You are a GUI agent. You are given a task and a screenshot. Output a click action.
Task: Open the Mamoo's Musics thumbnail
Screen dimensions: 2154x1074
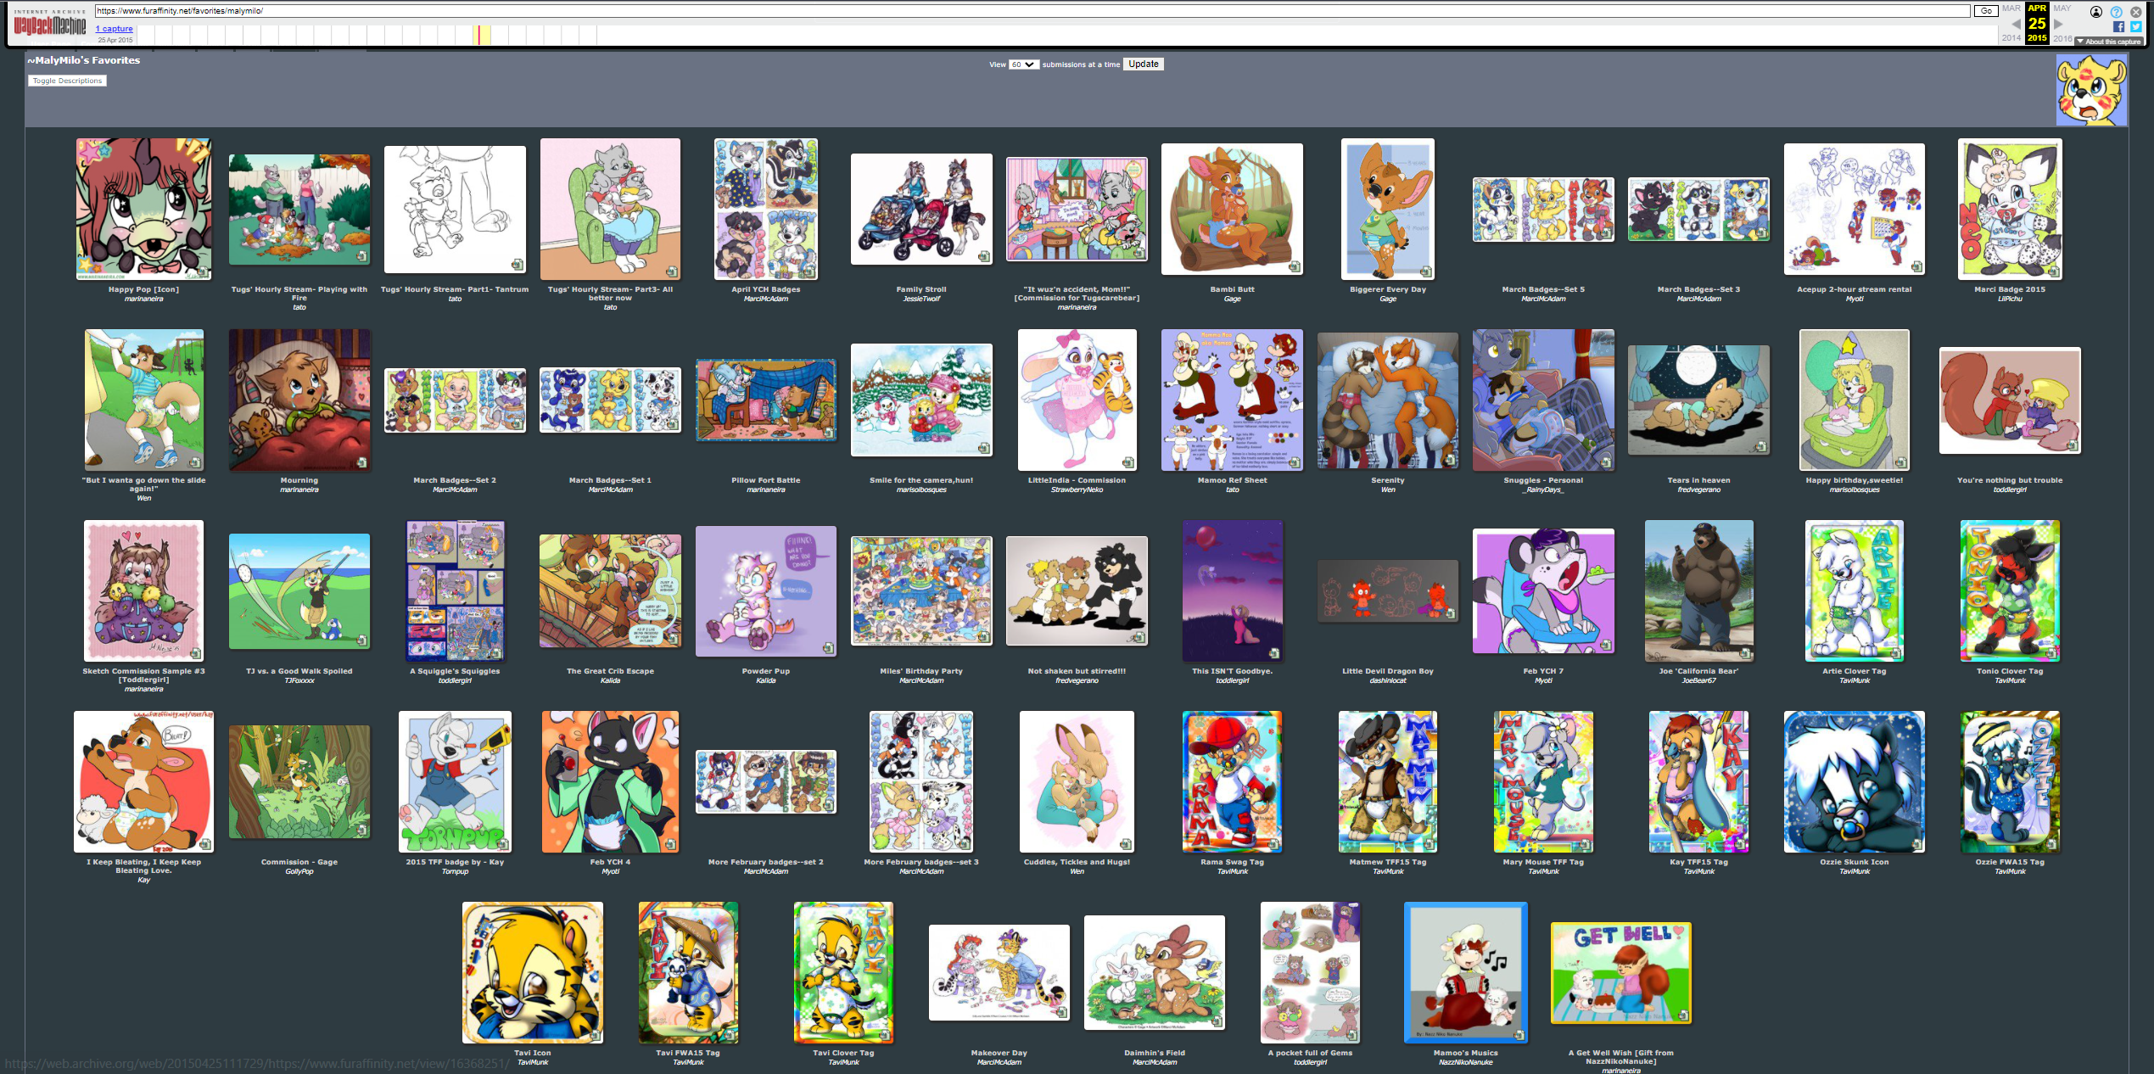[x=1465, y=973]
